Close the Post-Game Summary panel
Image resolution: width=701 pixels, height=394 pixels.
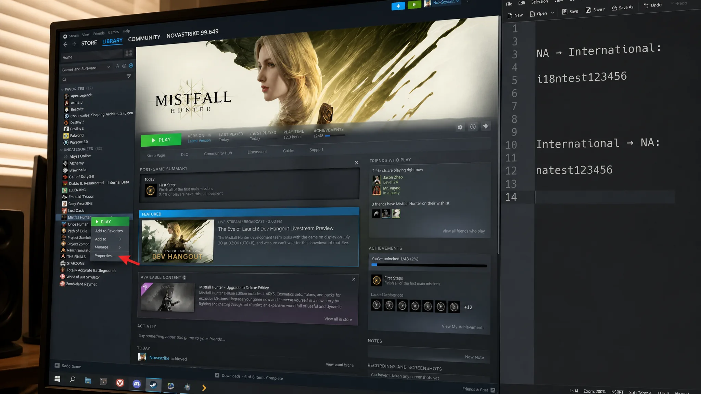(x=357, y=163)
